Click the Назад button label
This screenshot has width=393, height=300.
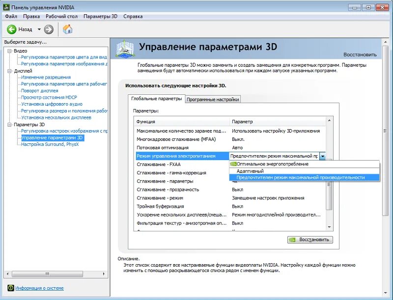[x=26, y=29]
